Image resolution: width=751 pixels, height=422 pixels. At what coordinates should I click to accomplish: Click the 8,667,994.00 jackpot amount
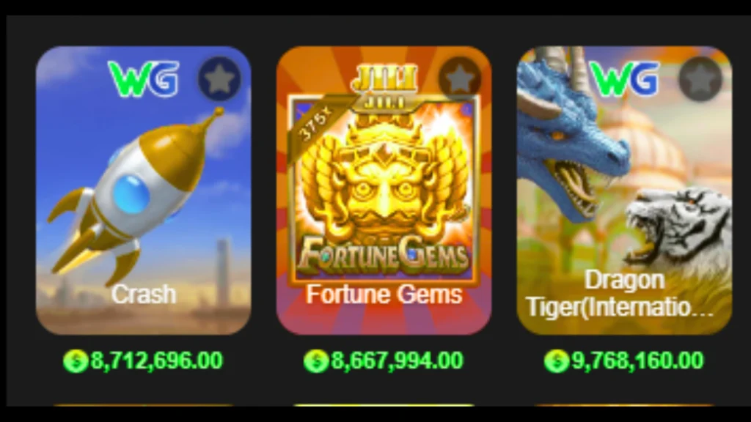(397, 360)
